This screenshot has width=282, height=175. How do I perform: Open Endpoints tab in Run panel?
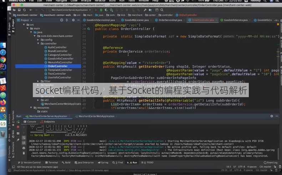(x=48, y=122)
